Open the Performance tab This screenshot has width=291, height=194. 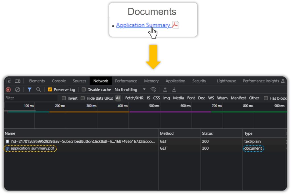click(126, 81)
